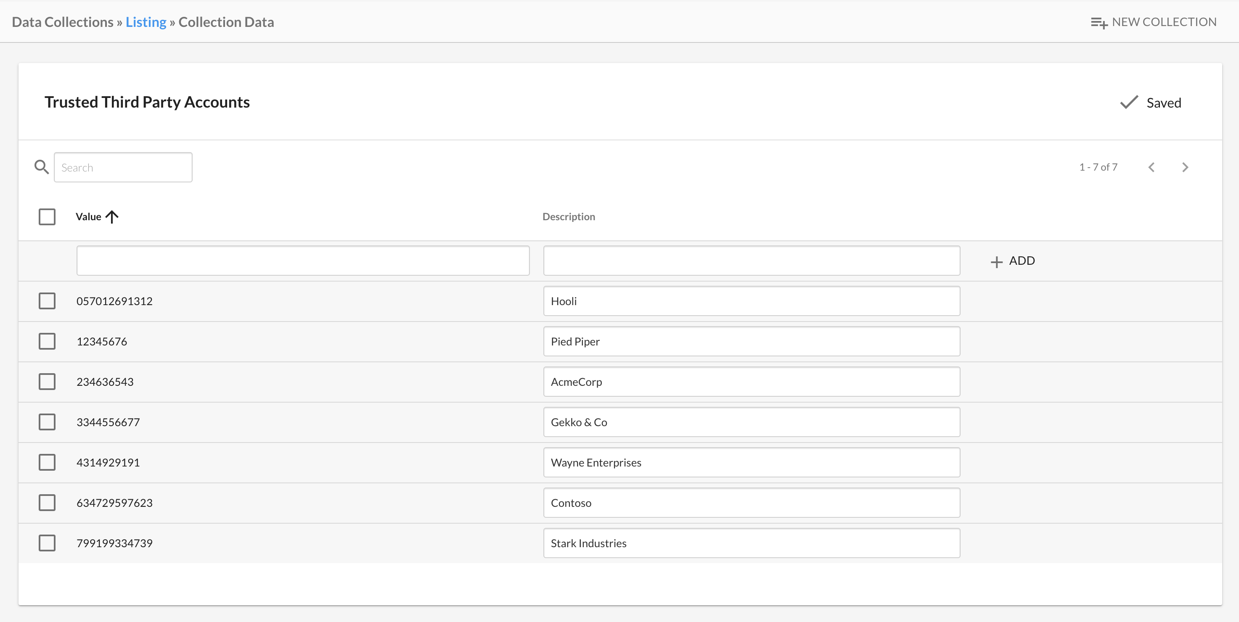Click the Saved checkmark icon
Screen dimensions: 1239x622
(1129, 103)
